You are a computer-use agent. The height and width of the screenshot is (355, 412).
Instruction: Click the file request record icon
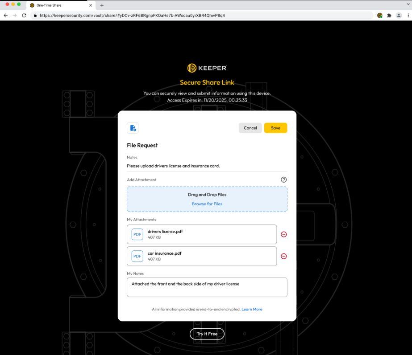point(133,128)
